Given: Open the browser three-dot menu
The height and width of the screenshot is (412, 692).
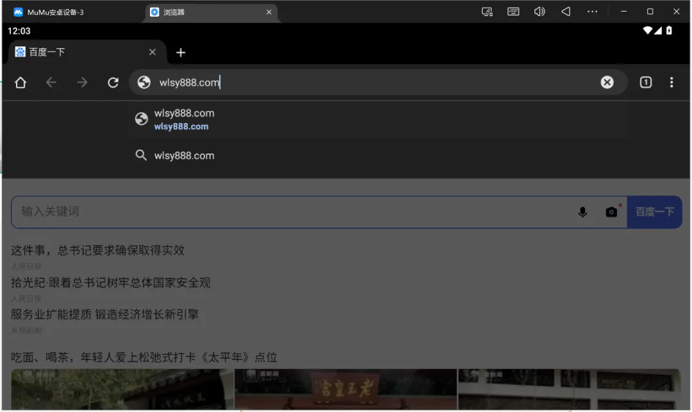Looking at the screenshot, I should (671, 82).
